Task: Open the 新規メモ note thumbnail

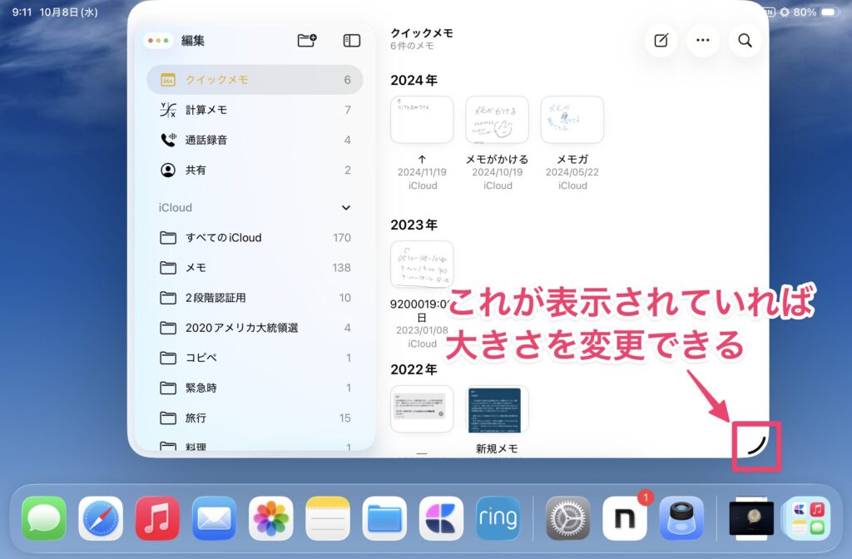Action: click(497, 409)
